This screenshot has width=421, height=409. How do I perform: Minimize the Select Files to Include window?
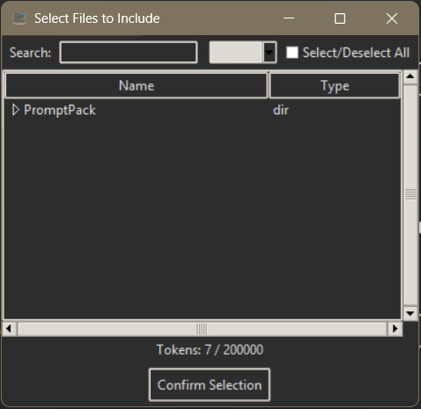[289, 18]
